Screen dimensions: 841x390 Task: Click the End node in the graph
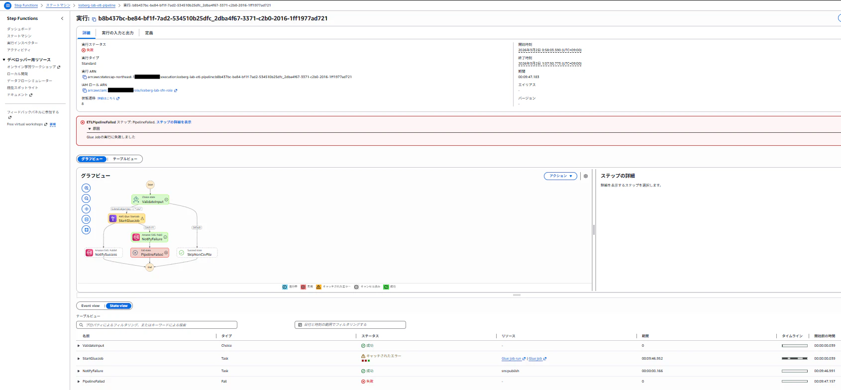pyautogui.click(x=150, y=268)
